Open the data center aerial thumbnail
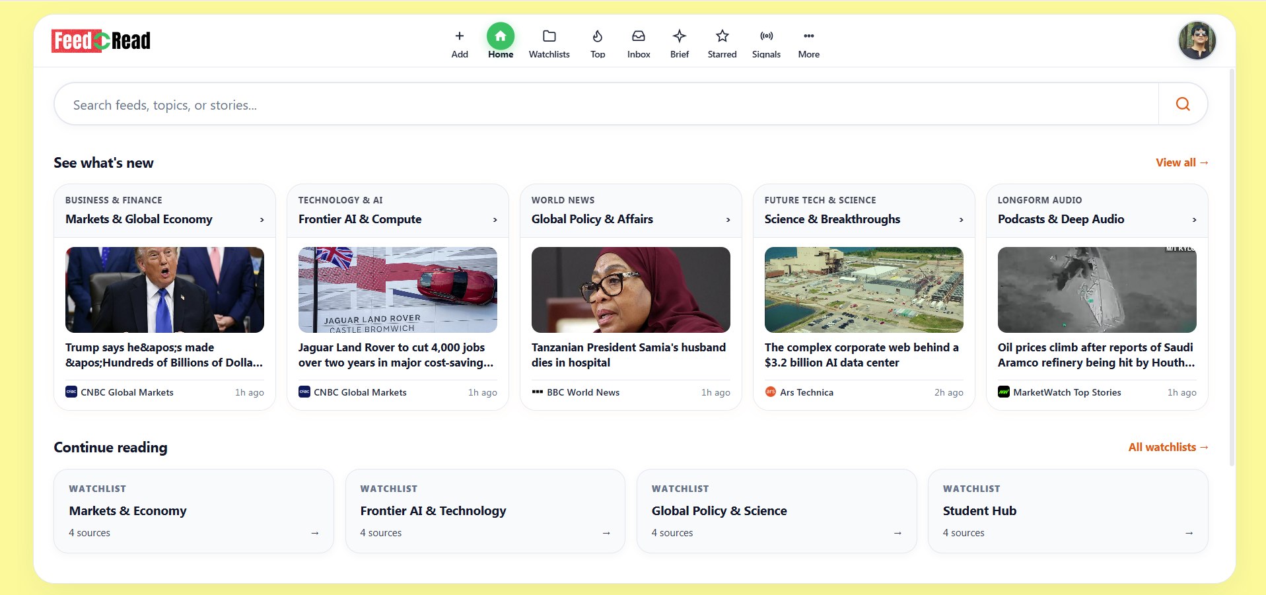Screen dimensions: 1266x595 (864, 290)
